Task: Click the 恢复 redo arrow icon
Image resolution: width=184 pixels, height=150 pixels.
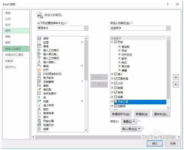Action: click(x=39, y=101)
